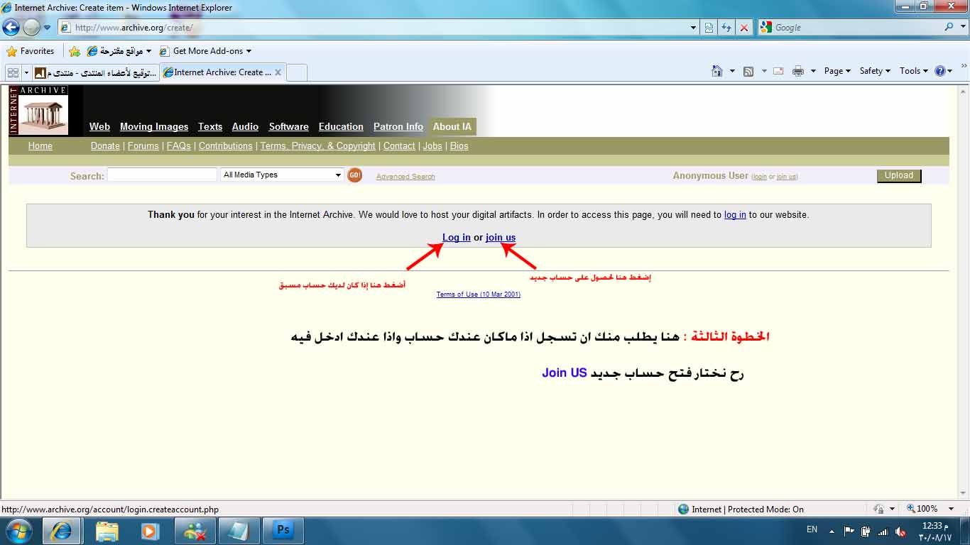Open the Education section link
Screen dimensions: 970x545
(341, 126)
